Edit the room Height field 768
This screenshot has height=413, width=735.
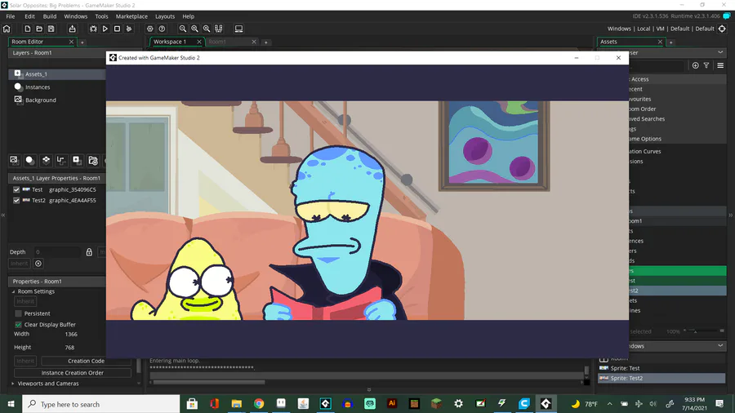click(x=71, y=348)
